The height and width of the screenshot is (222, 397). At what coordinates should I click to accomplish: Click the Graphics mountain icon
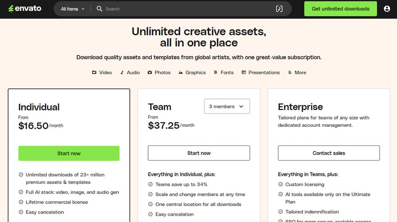181,72
